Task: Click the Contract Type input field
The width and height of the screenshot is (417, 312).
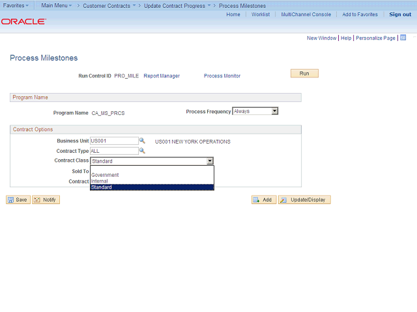Action: [x=114, y=151]
